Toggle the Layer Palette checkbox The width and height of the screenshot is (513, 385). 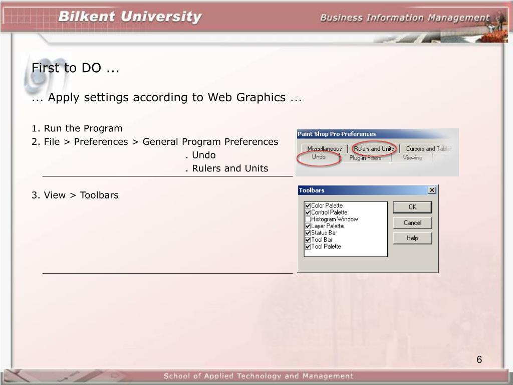click(308, 226)
